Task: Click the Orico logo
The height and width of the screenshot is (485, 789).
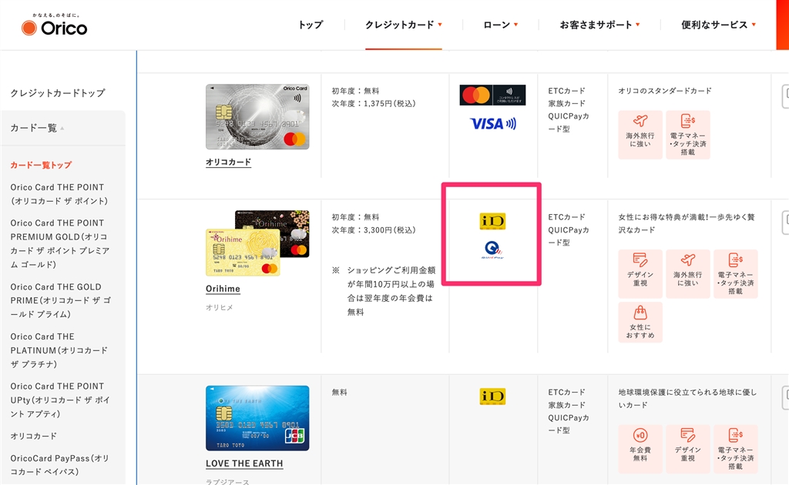Action: (54, 25)
